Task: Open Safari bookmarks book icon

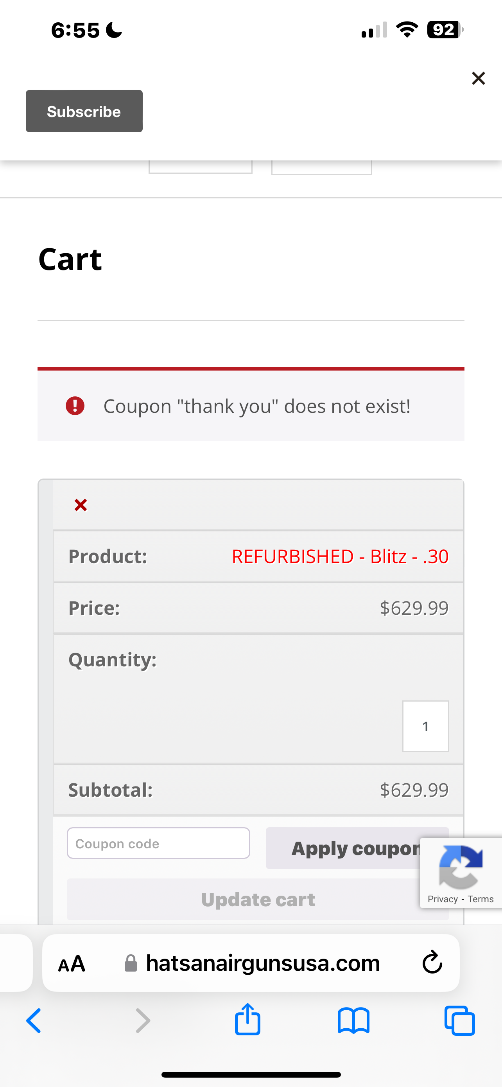Action: 353,1021
